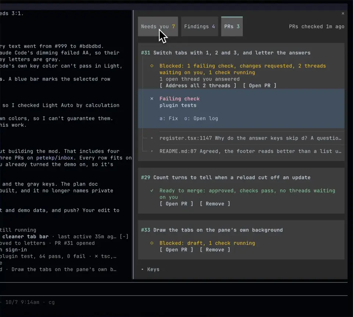Open PR for #33 Draw the tabs
The width and height of the screenshot is (353, 317).
coord(176,250)
